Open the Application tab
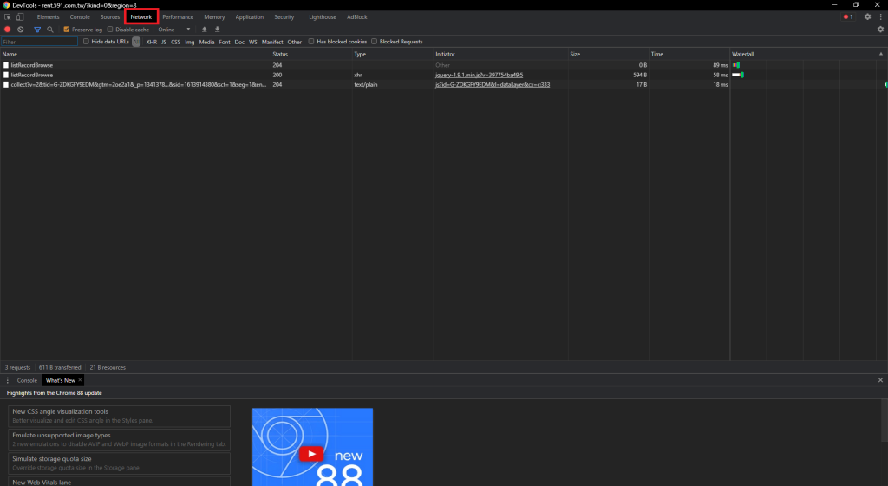This screenshot has height=486, width=888. [249, 17]
